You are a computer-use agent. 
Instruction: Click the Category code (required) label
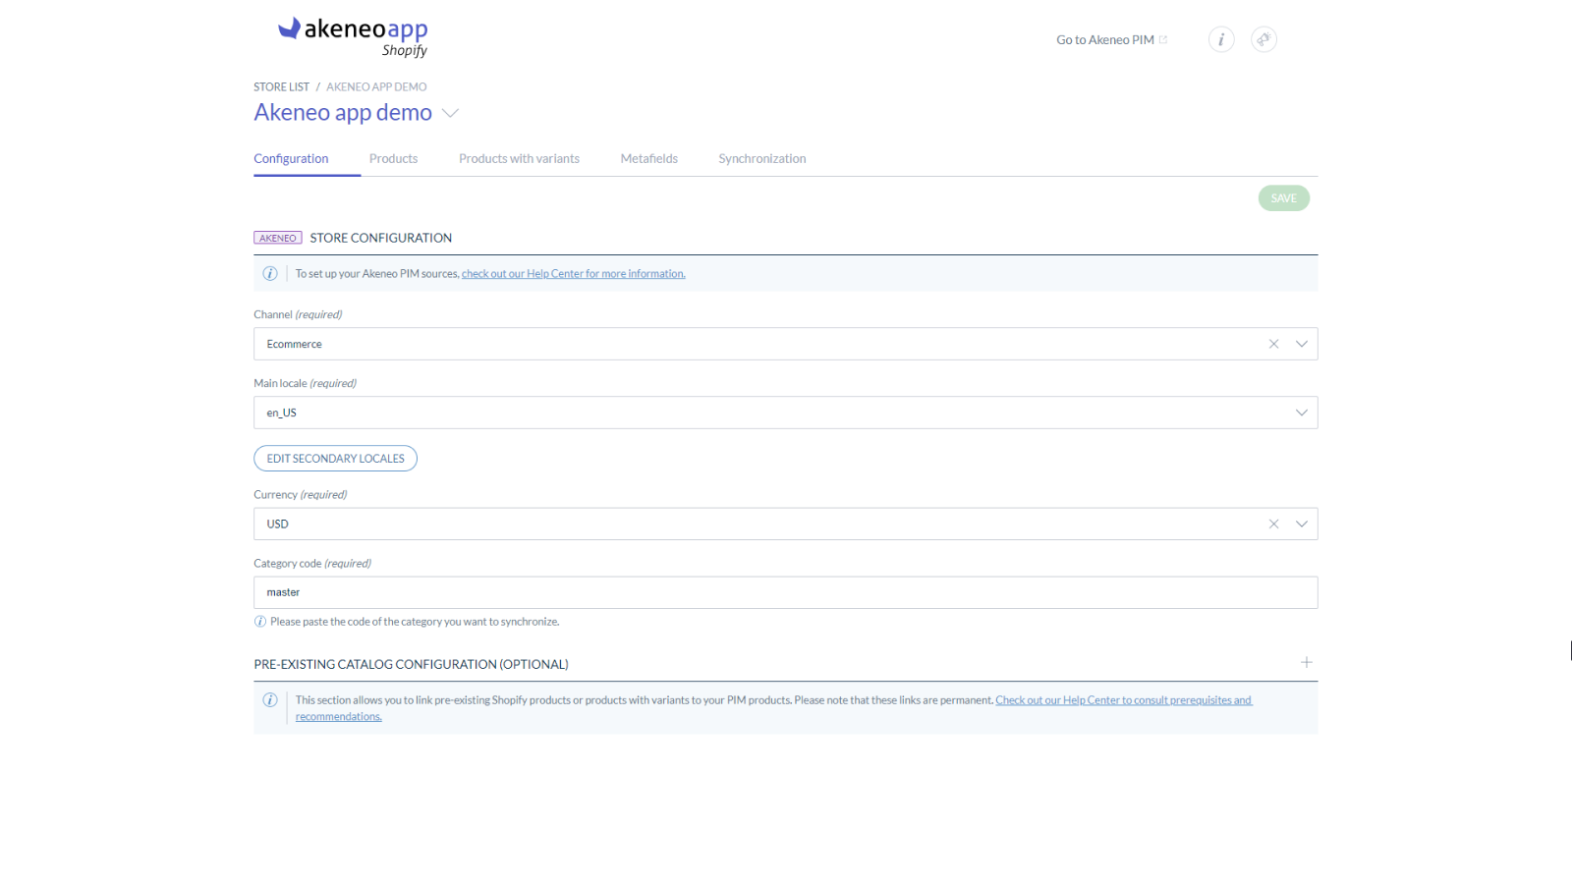point(312,564)
